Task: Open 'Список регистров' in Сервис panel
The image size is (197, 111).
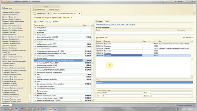Action: tap(39, 9)
